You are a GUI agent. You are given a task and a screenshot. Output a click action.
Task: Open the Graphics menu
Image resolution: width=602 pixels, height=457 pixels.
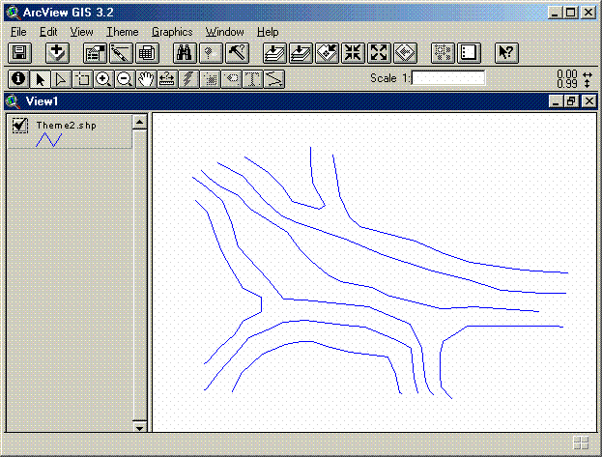[x=172, y=32]
